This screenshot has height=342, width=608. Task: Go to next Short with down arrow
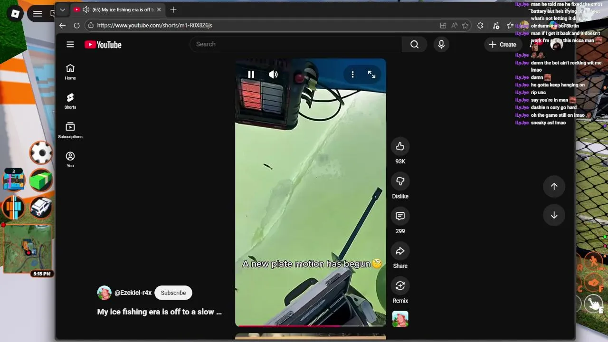coord(554,215)
